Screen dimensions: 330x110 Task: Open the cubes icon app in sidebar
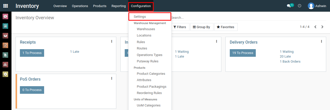[5, 64]
